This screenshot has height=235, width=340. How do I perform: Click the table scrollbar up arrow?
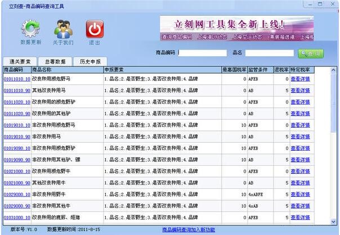tap(333, 70)
